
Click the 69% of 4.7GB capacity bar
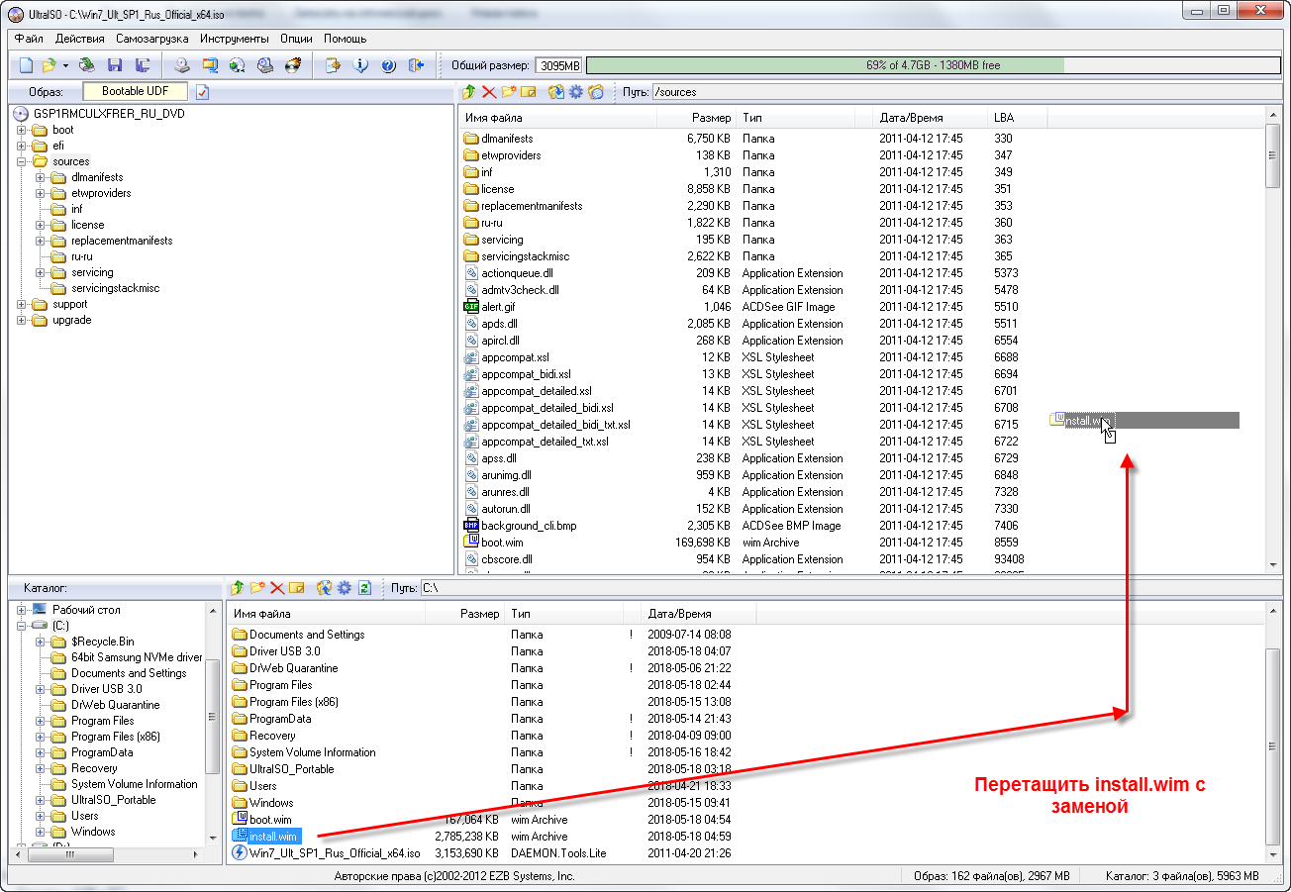934,65
